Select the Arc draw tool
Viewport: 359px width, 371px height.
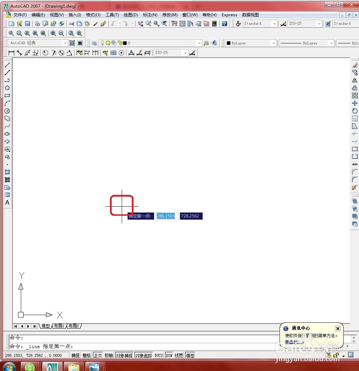[7, 103]
